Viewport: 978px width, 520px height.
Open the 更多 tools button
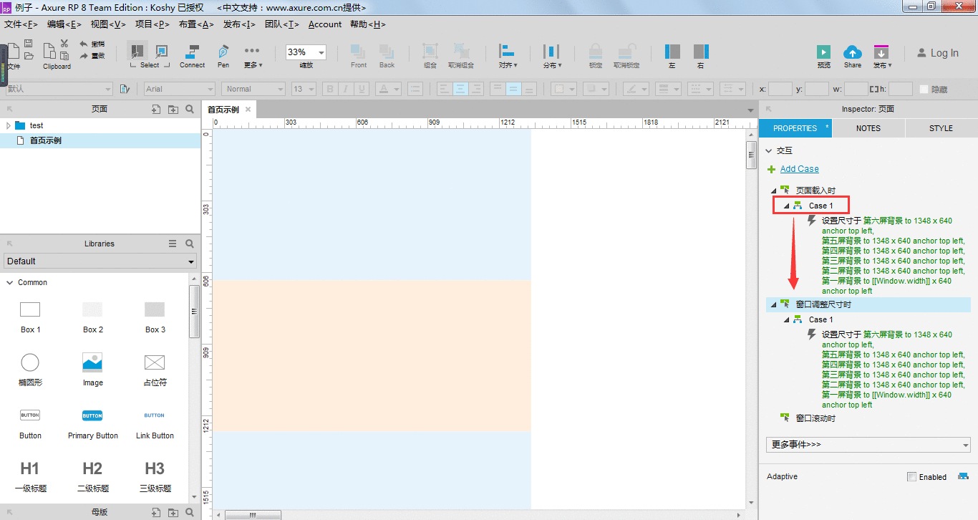(x=253, y=55)
